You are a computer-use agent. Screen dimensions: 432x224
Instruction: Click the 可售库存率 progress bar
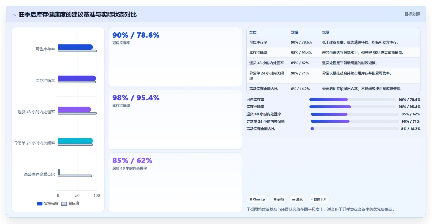[353, 99]
